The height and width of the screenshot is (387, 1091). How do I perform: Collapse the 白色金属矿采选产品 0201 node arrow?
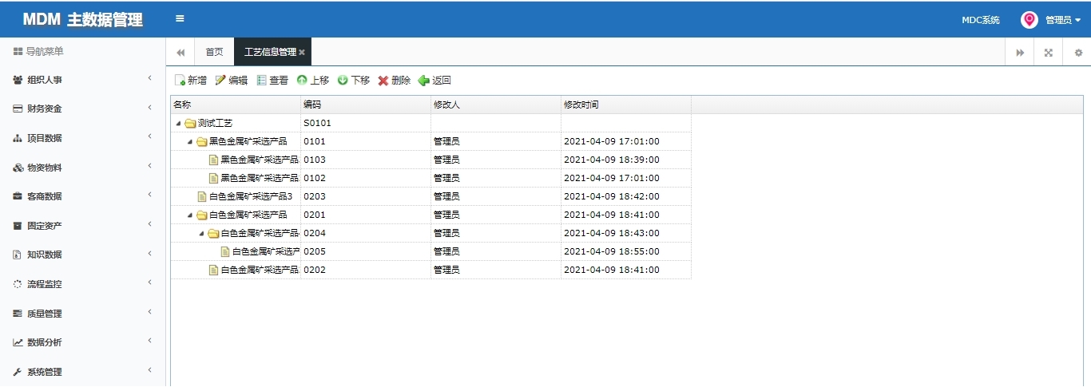pos(190,215)
